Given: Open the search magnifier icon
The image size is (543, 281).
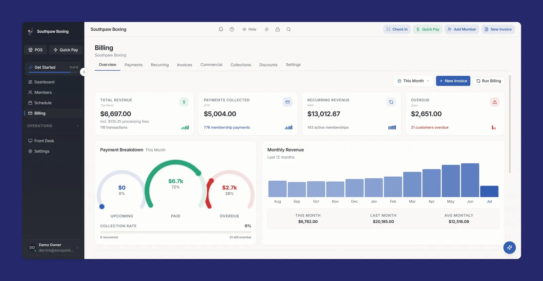Looking at the screenshot, I should tap(288, 29).
